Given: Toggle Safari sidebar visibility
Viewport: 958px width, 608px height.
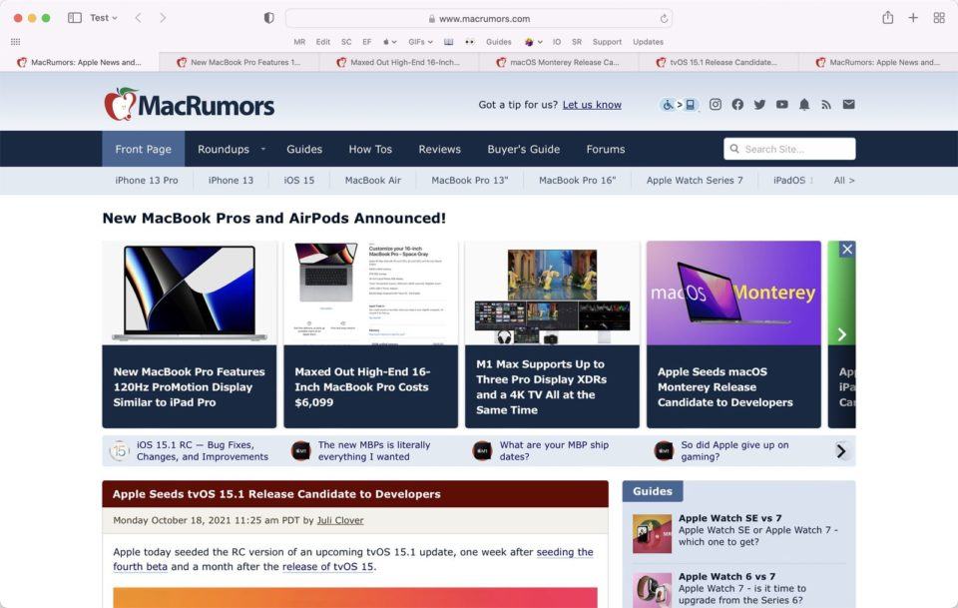Looking at the screenshot, I should click(73, 17).
